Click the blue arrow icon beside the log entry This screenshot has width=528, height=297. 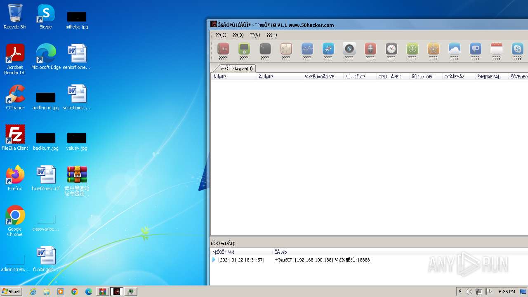[x=214, y=260]
